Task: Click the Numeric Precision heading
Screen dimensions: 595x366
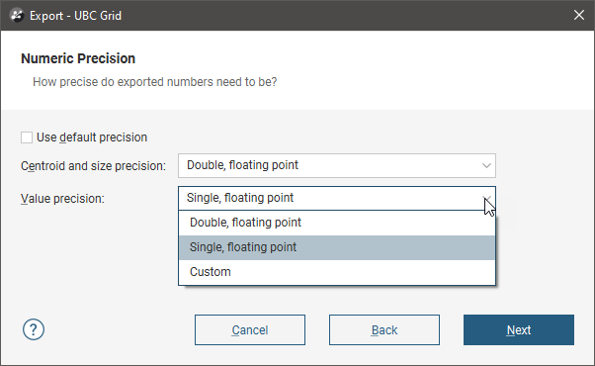Action: coord(78,58)
